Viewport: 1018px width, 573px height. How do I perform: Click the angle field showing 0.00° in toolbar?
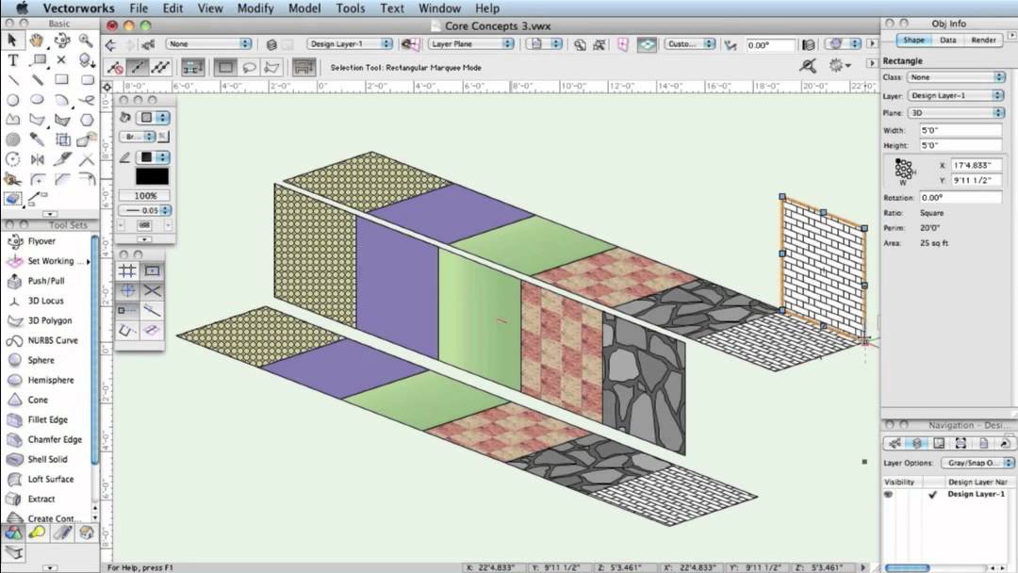click(769, 45)
